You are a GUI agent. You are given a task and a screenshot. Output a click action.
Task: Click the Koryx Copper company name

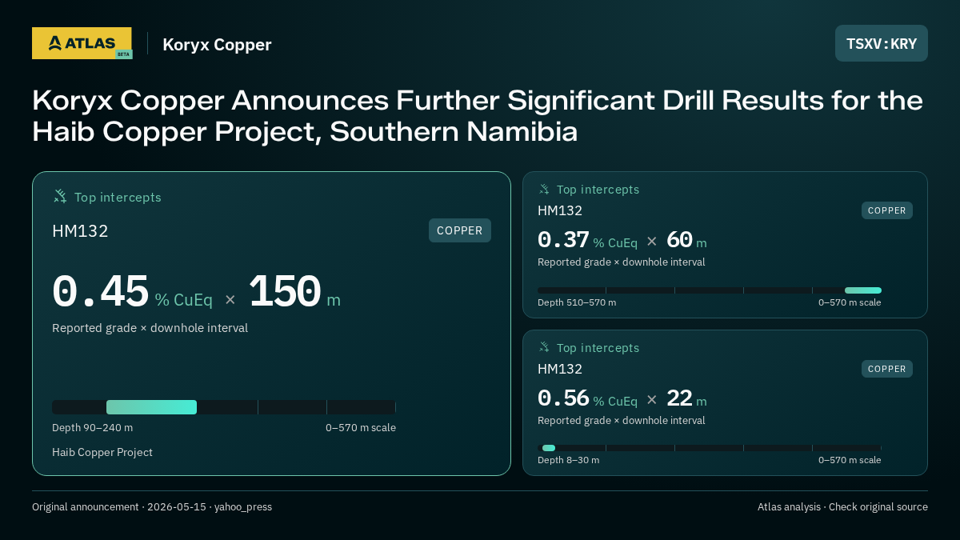[x=217, y=45]
